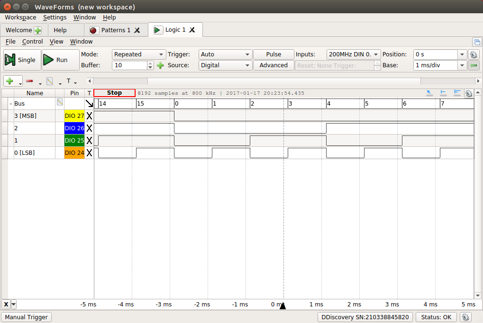The width and height of the screenshot is (483, 323).
Task: Click the single-bar blue cursor icon
Action: [443, 93]
